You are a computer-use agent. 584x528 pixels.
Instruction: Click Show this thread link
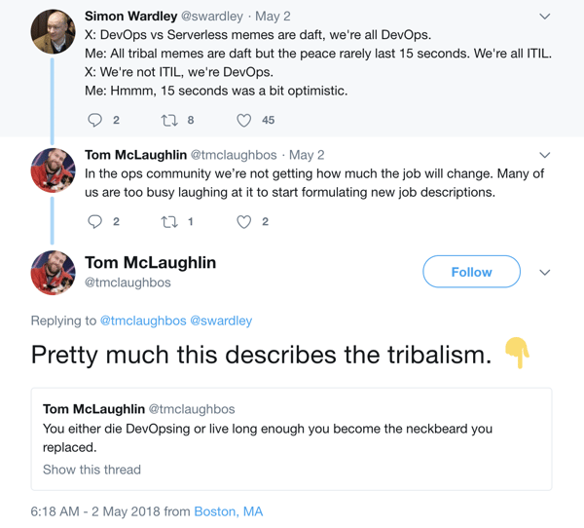[91, 470]
